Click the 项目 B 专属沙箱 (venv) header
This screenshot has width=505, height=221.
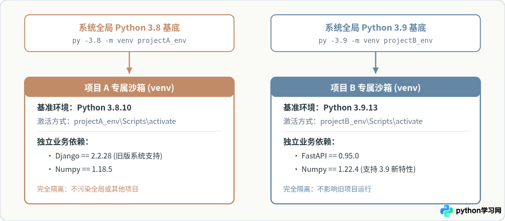tap(376, 88)
